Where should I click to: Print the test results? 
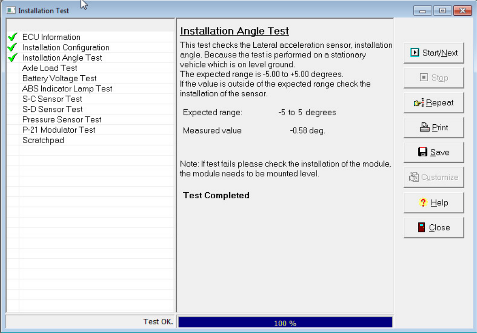[x=433, y=128]
